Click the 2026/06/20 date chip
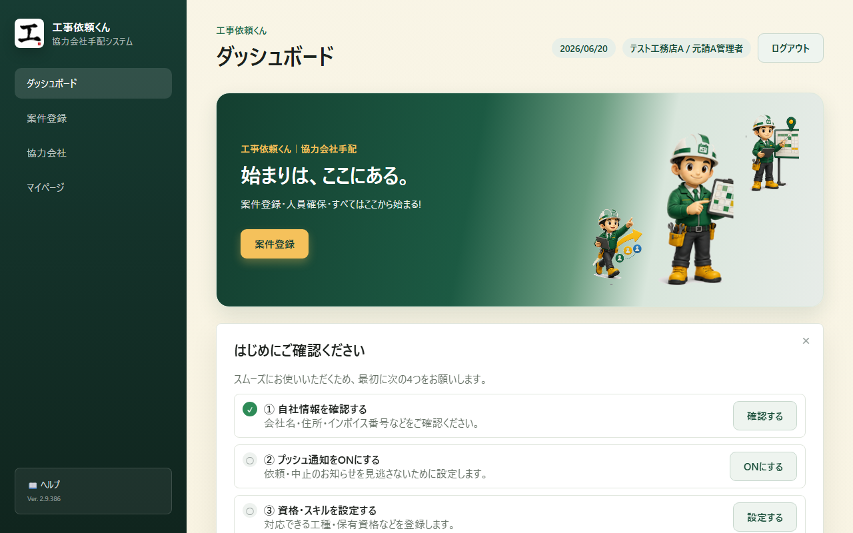The height and width of the screenshot is (533, 853). [x=584, y=49]
